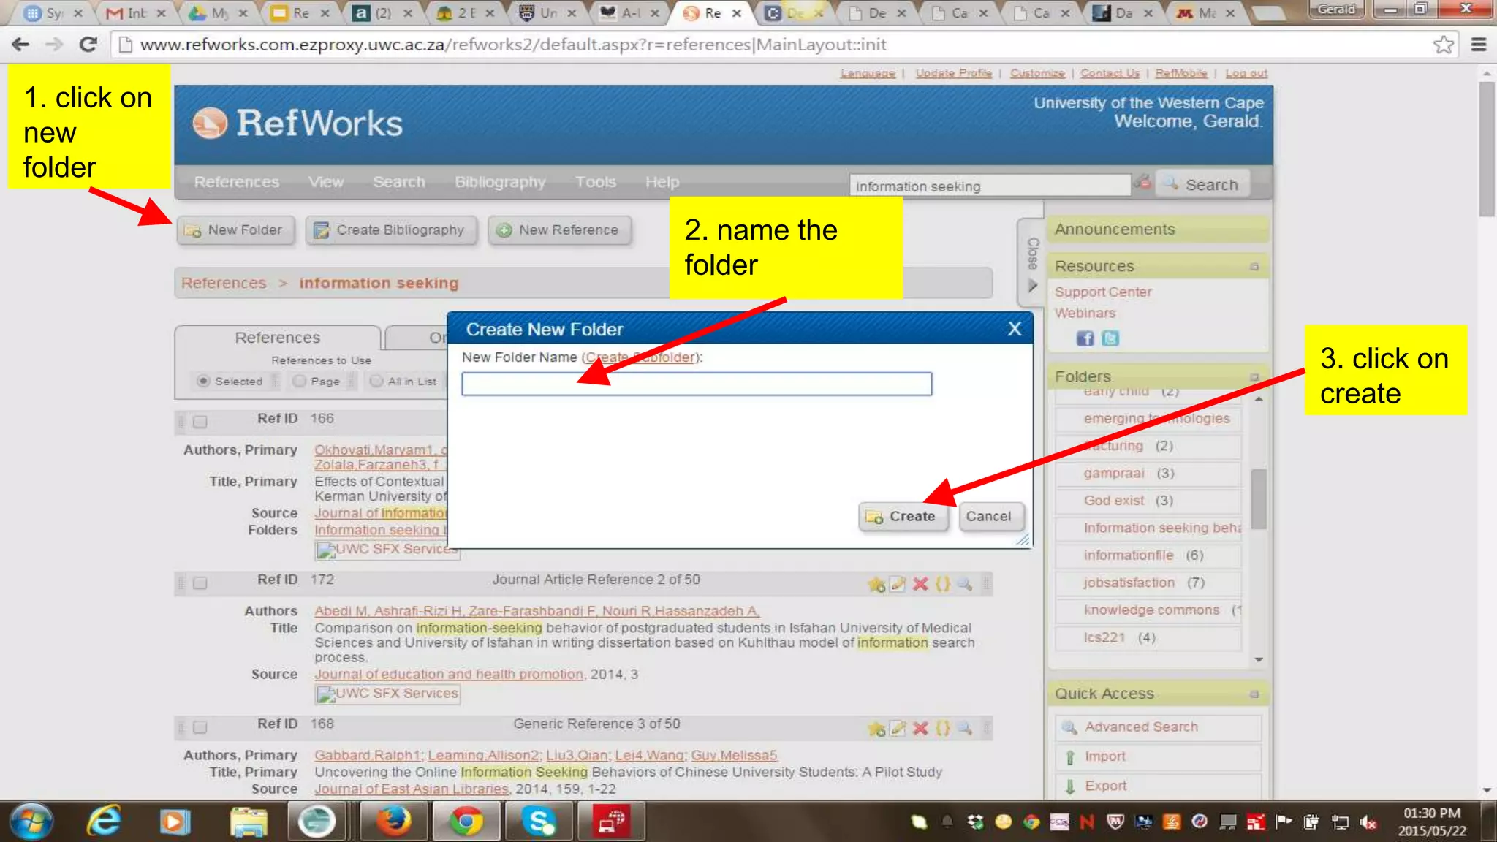Tick the checkbox for Ref ID 172
This screenshot has width=1497, height=842.
pyautogui.click(x=200, y=583)
